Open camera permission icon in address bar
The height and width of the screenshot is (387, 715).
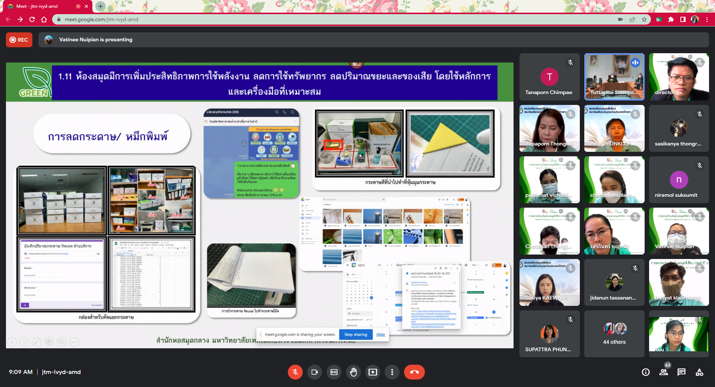click(x=620, y=19)
